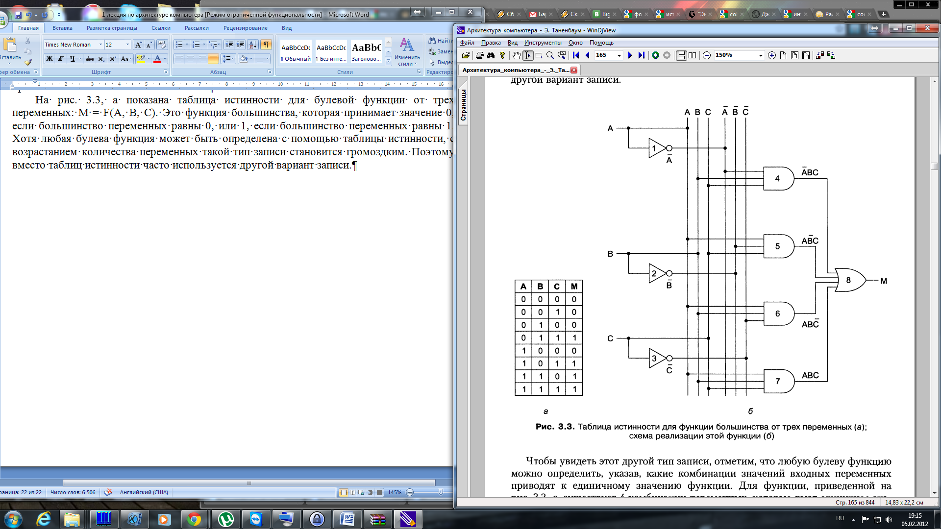Open the page number 165 dropdown
941x529 pixels.
619,55
